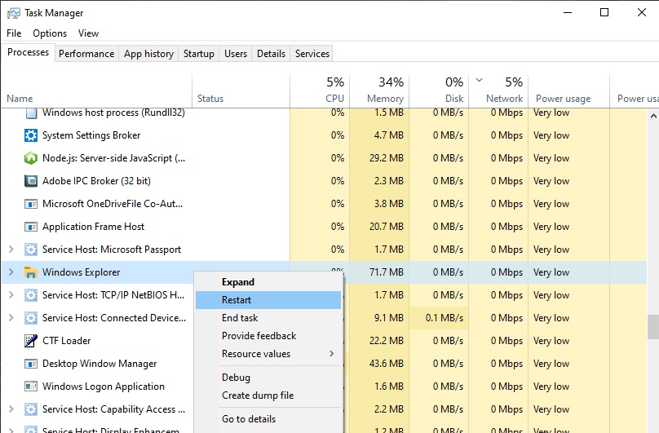Sort by Name column header
659x433 pixels.
click(97, 91)
